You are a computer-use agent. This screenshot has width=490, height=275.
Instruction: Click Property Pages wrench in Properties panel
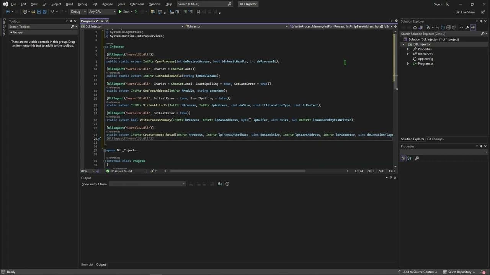pos(417,158)
